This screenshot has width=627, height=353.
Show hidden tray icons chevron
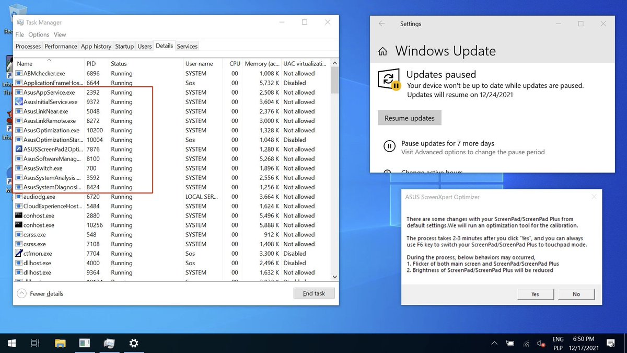(494, 344)
